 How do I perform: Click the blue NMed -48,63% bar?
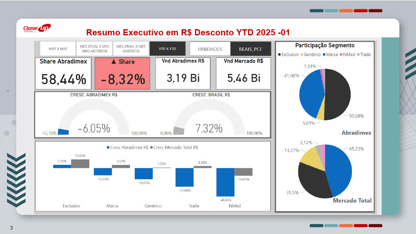pyautogui.click(x=225, y=182)
